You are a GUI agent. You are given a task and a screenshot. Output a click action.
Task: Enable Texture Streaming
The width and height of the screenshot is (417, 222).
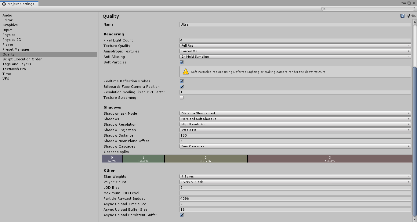182,97
